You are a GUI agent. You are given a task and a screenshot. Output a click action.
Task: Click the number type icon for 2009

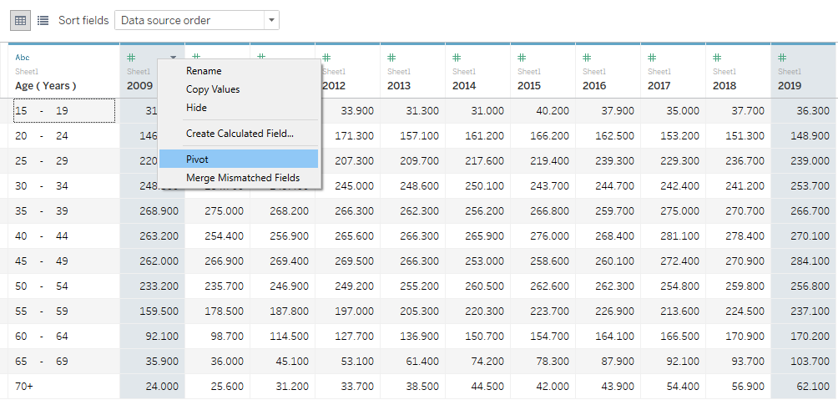tap(131, 58)
